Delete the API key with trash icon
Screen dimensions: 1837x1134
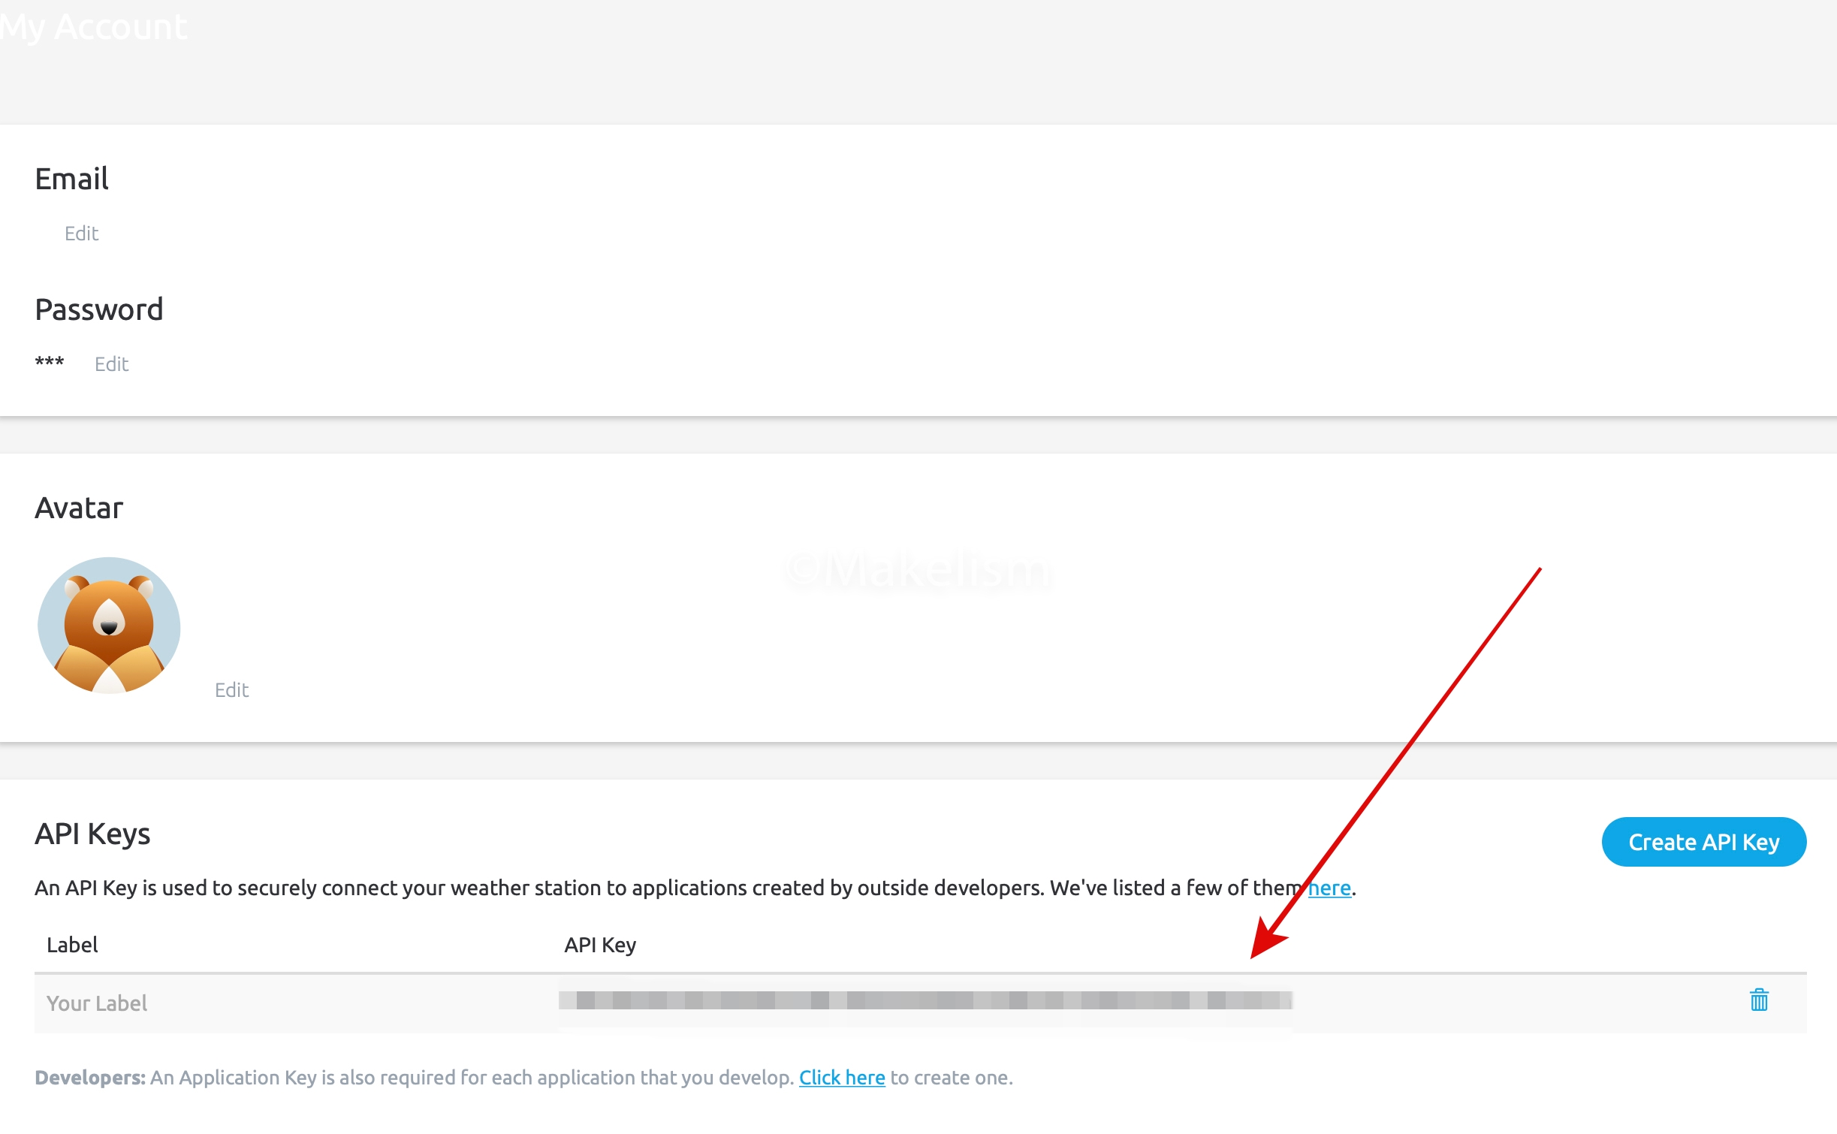click(1758, 1000)
